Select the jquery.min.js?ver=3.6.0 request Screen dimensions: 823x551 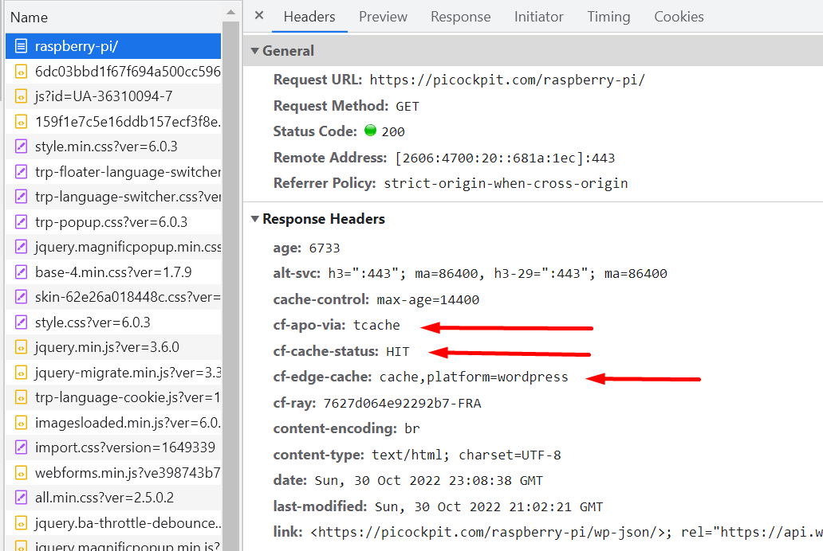click(x=113, y=347)
